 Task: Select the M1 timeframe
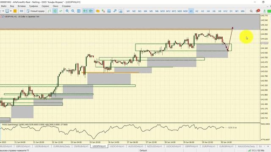(x=128, y=11)
